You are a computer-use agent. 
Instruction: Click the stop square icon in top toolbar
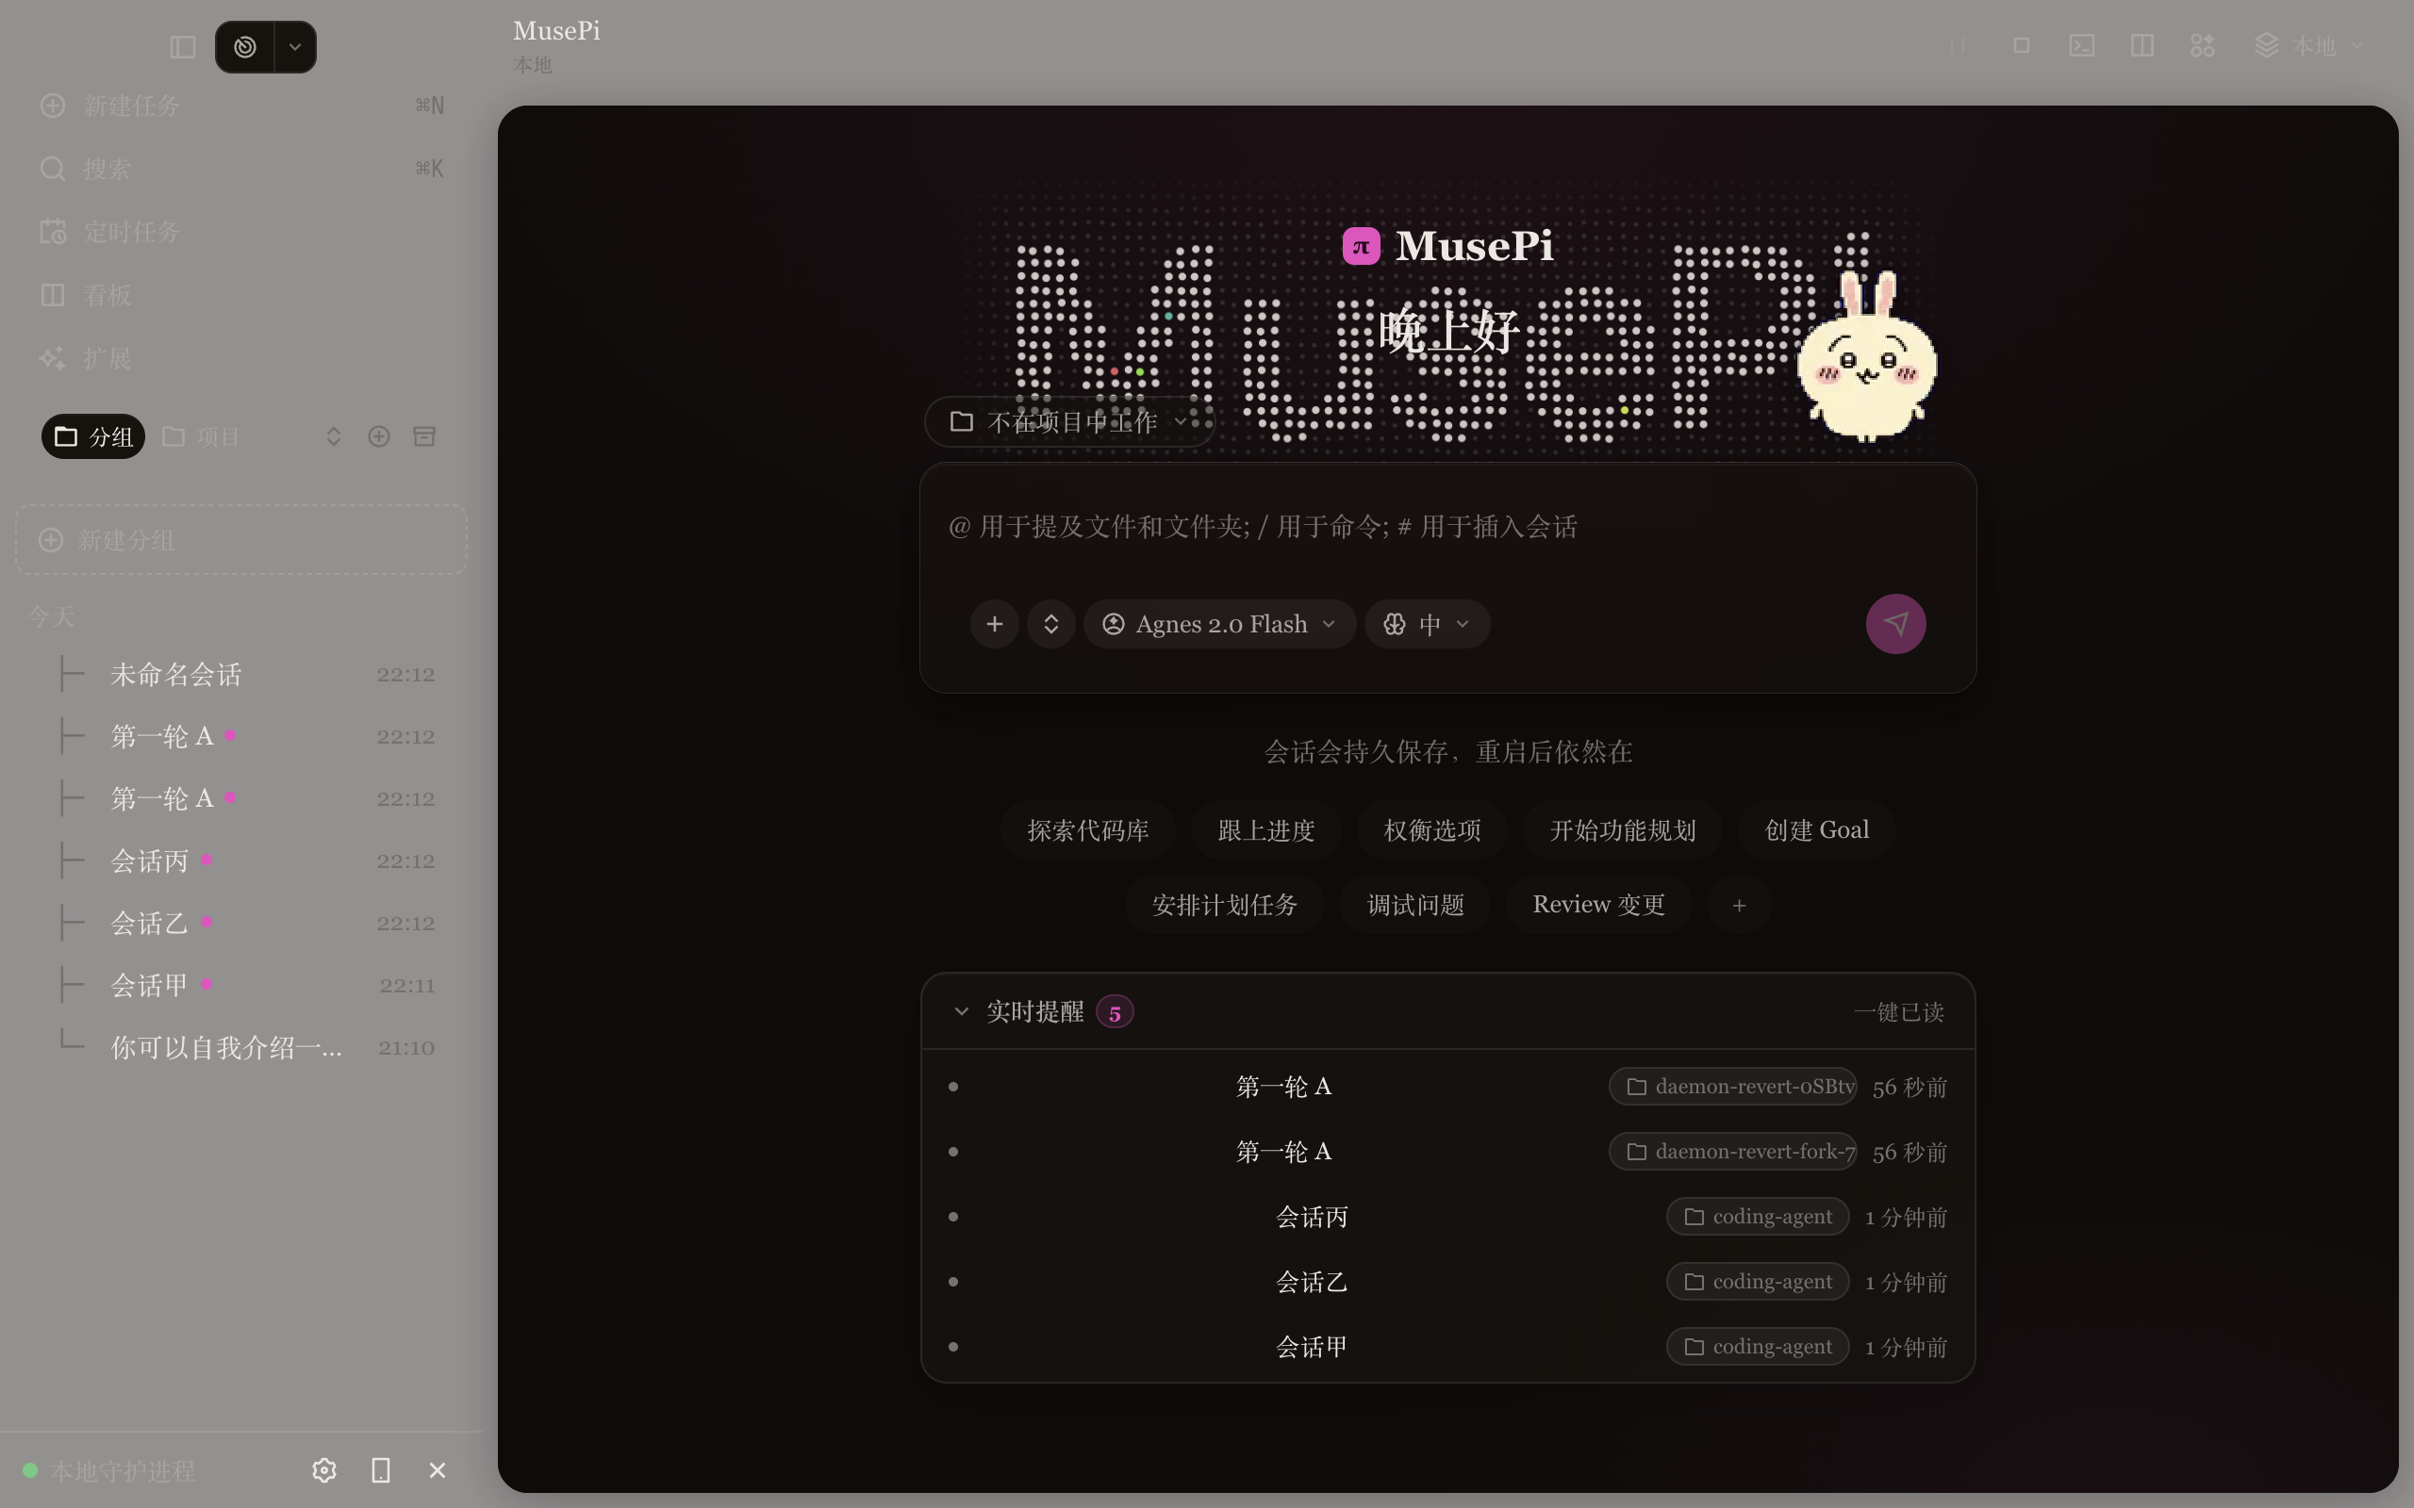click(2022, 46)
